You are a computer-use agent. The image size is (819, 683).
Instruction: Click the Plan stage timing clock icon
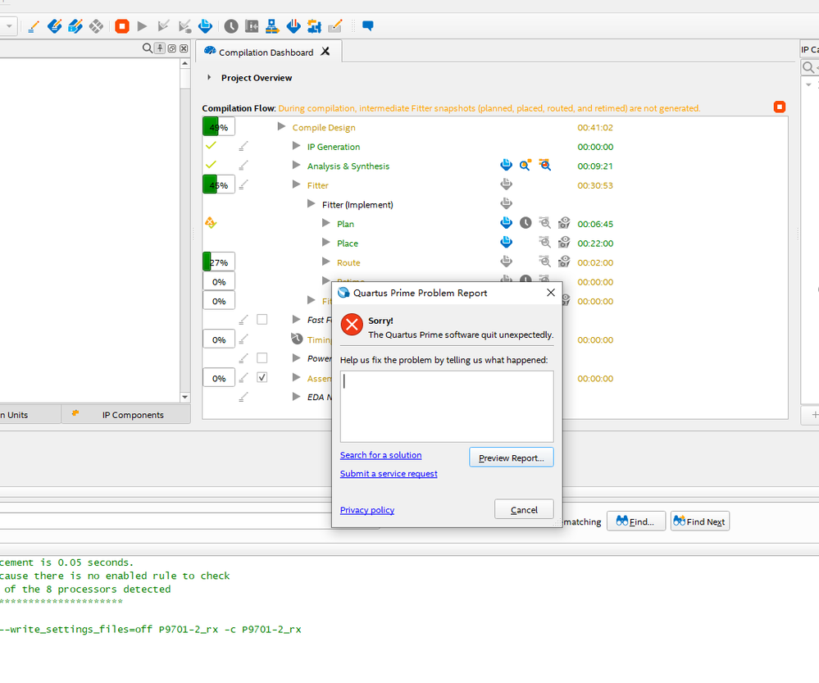pos(526,223)
